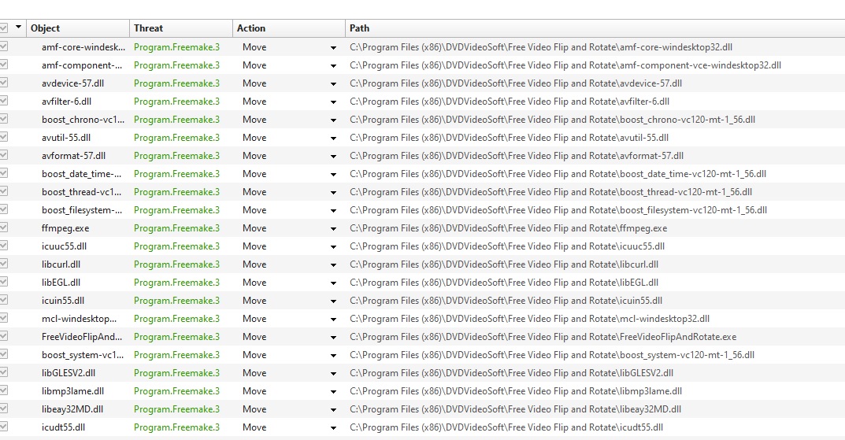This screenshot has width=845, height=440.
Task: Deselect the icudt55.dll checkbox
Action: [5, 427]
